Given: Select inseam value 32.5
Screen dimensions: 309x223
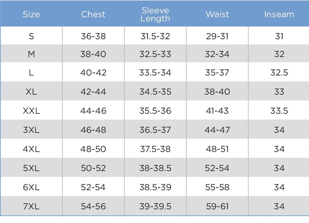Looking at the screenshot, I should 279,72.
